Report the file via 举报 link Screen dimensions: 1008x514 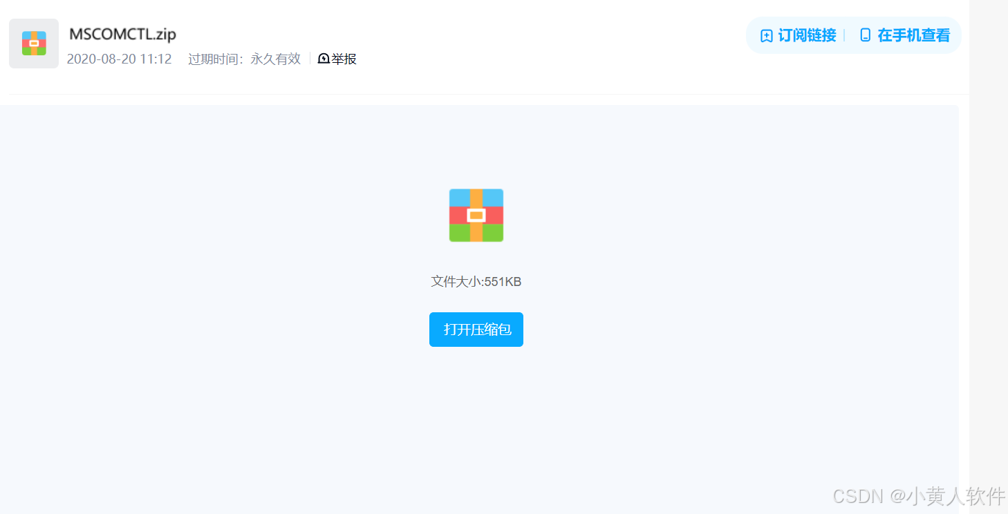(337, 59)
